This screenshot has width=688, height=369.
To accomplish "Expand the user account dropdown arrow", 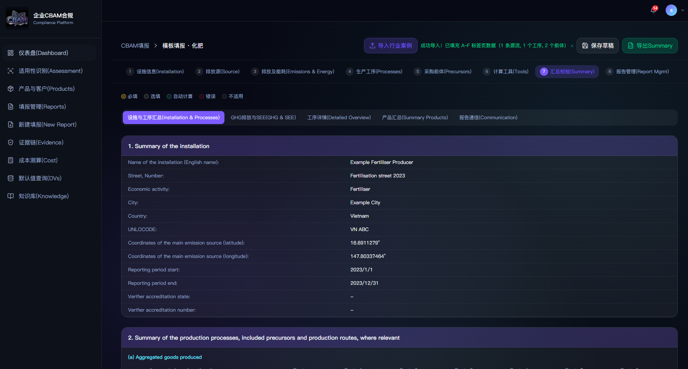I will [683, 10].
